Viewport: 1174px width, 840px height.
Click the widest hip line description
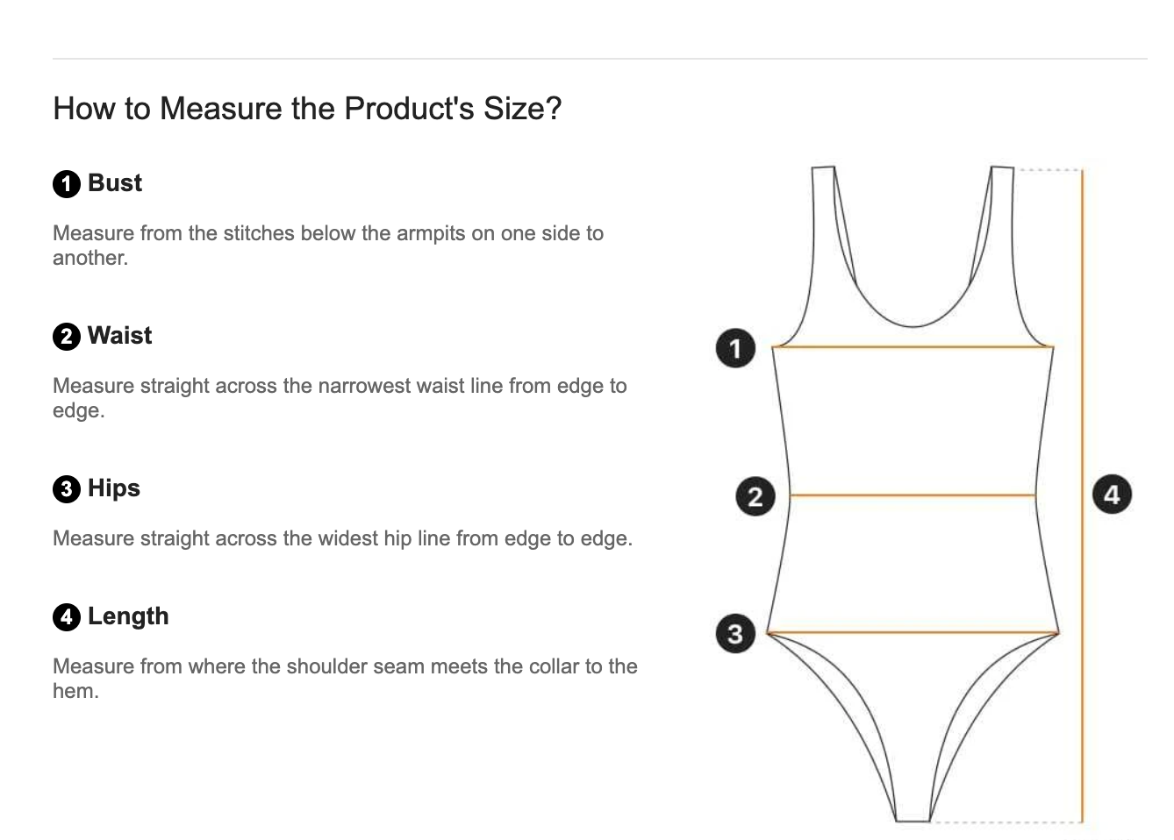(x=342, y=538)
